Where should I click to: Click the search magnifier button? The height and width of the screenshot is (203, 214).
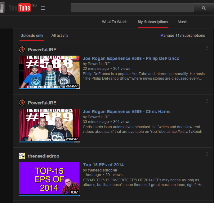(x=204, y=8)
